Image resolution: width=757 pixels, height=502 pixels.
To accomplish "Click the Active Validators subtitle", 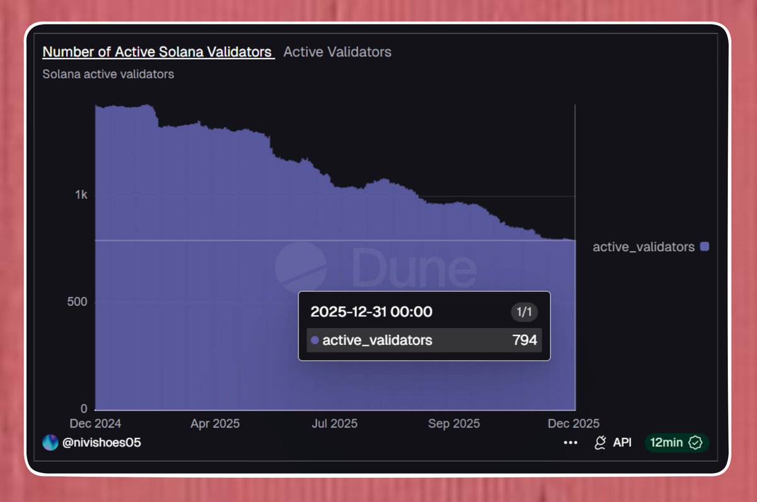I will (x=337, y=52).
